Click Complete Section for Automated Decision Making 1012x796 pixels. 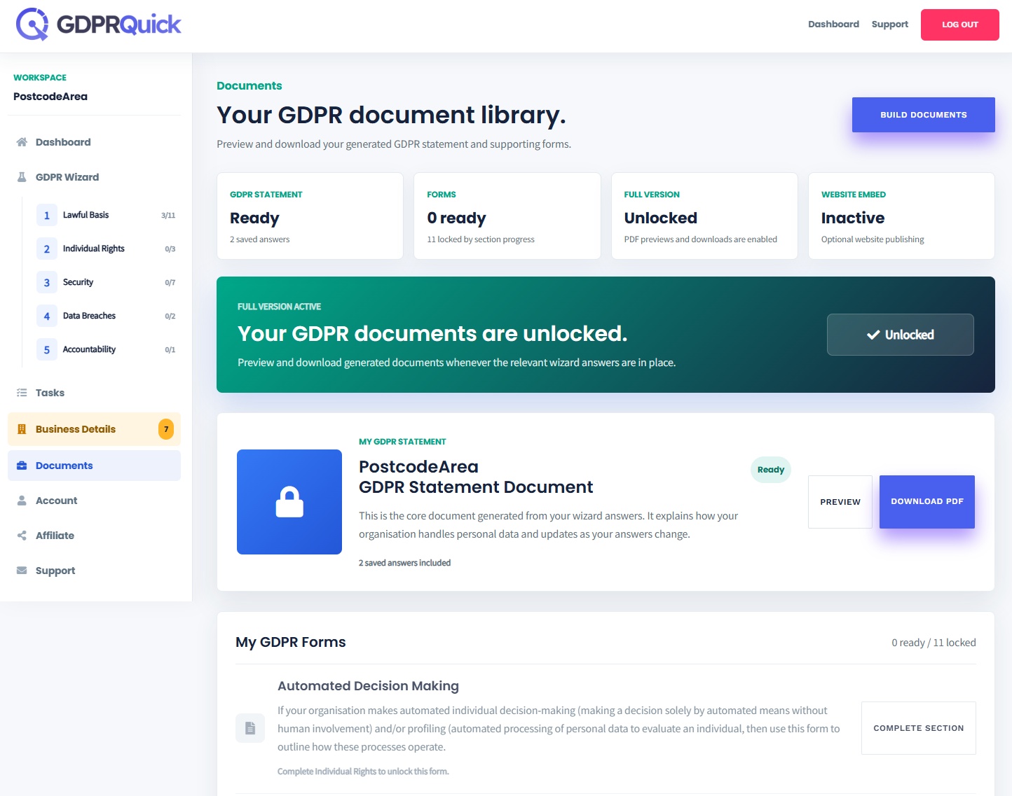tap(918, 728)
